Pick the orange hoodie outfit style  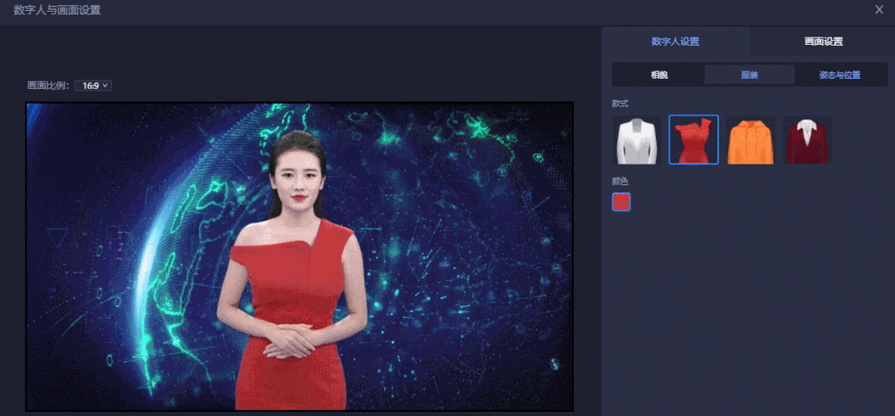pos(750,140)
